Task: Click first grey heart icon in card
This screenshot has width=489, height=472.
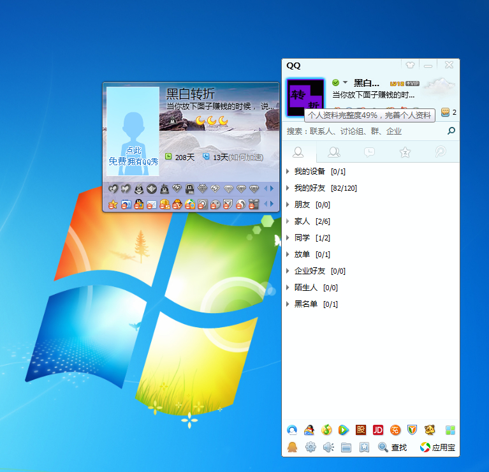Action: coord(113,188)
